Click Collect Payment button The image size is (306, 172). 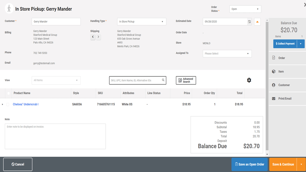(285, 44)
